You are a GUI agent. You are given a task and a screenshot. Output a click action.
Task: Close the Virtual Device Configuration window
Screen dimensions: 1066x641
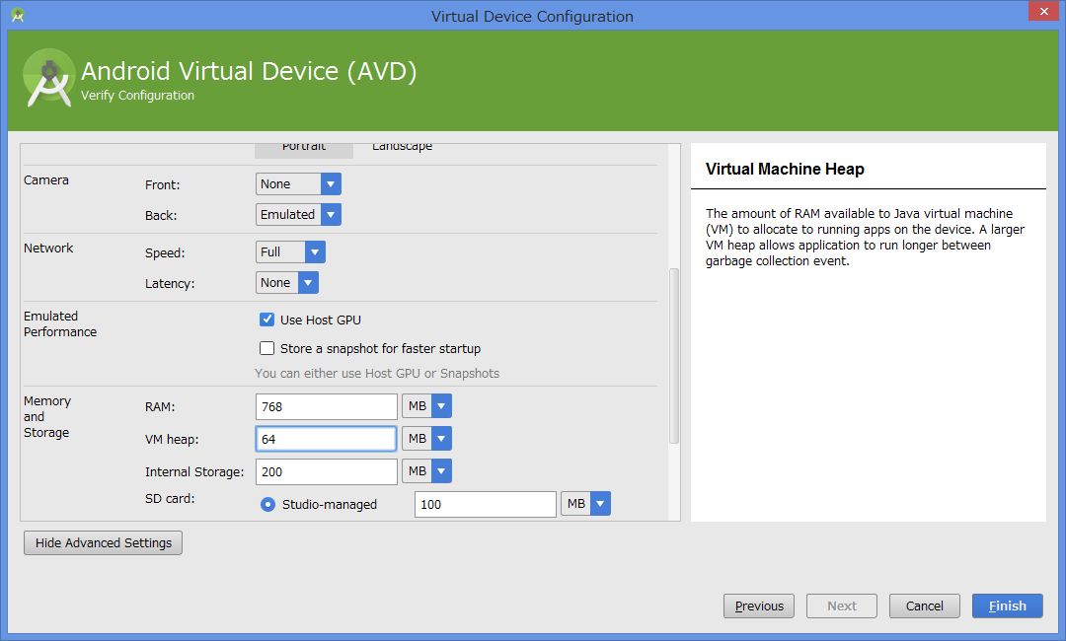(x=1043, y=11)
